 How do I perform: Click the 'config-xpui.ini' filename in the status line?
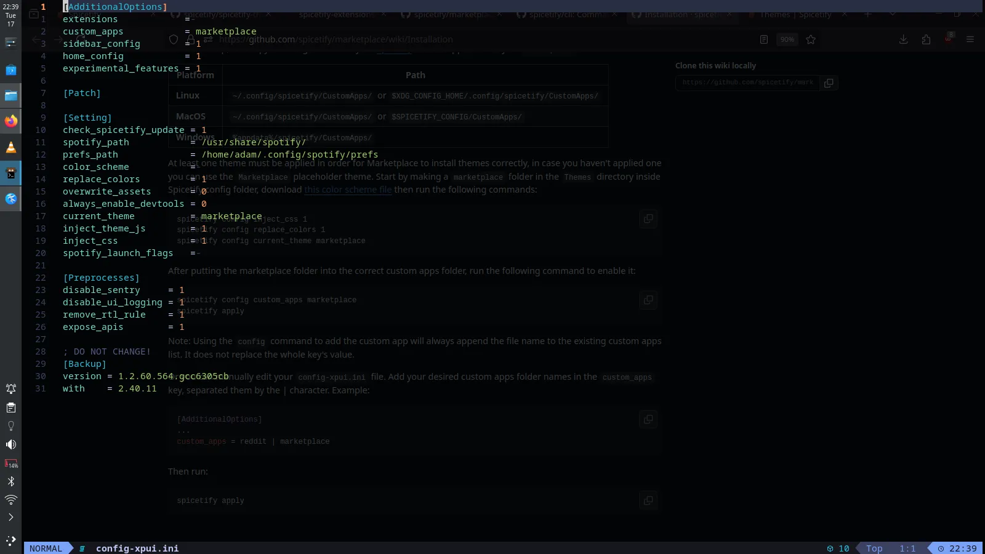tap(137, 548)
